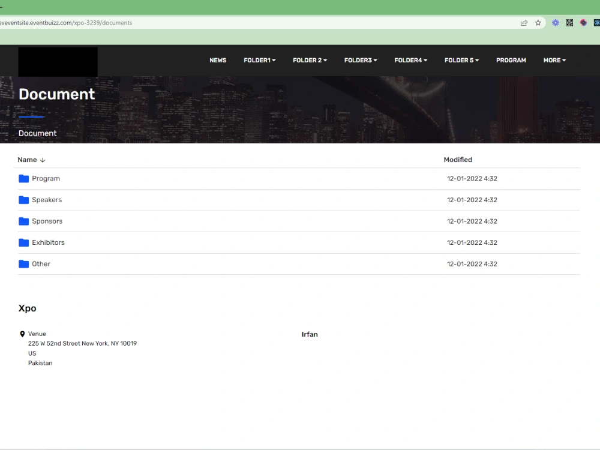Viewport: 600px width, 450px height.
Task: Click the blue flower-shaped extension icon
Action: click(x=554, y=22)
